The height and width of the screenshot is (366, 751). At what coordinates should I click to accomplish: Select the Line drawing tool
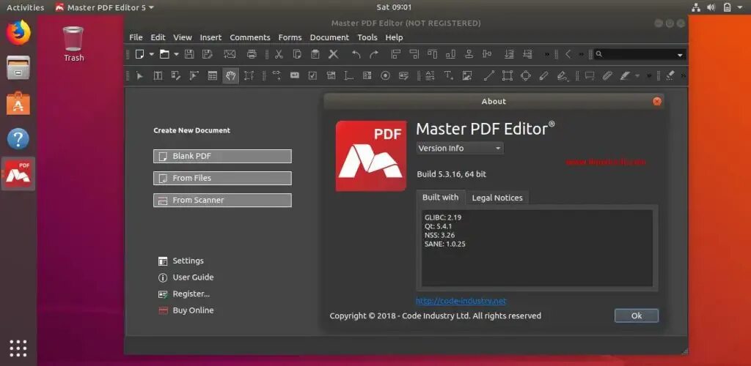[489, 75]
